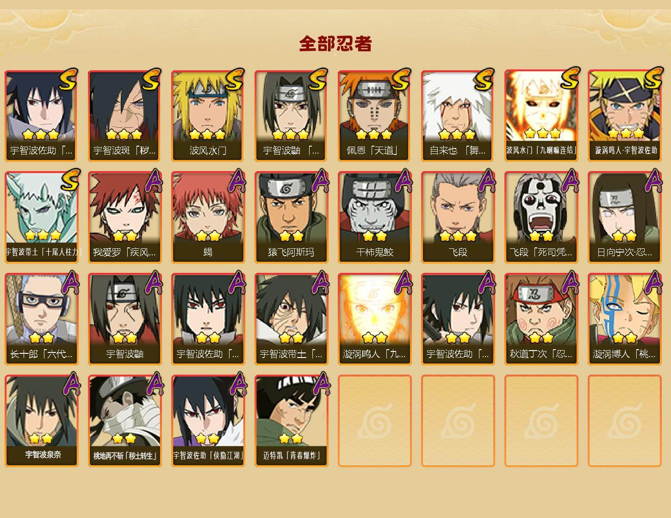Open the 飞段 three-star card
The image size is (671, 518).
[x=458, y=217]
